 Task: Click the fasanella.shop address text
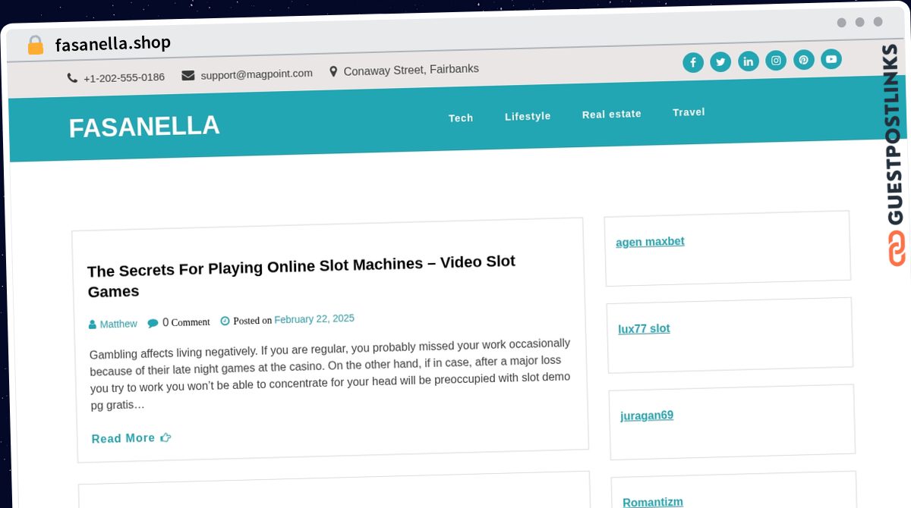click(112, 43)
